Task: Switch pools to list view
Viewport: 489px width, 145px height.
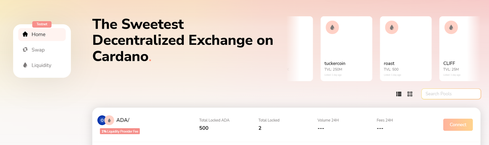Action: pyautogui.click(x=399, y=94)
